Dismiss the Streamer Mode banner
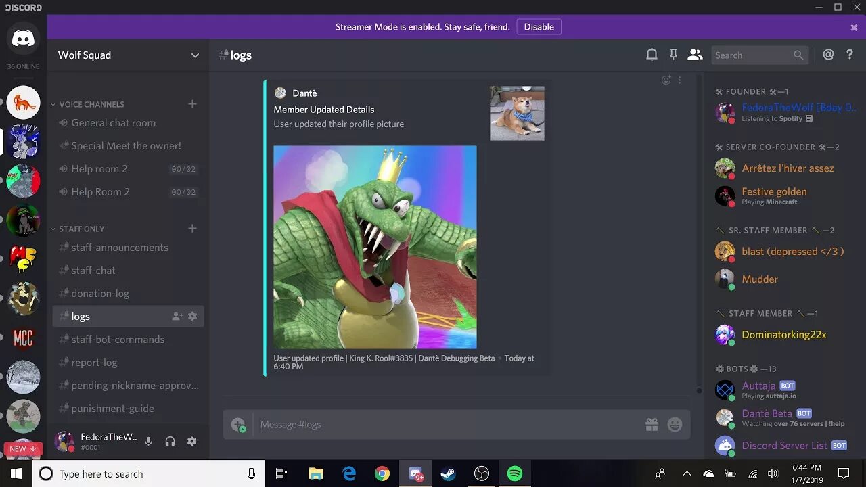Viewport: 866px width, 487px height. [x=854, y=28]
